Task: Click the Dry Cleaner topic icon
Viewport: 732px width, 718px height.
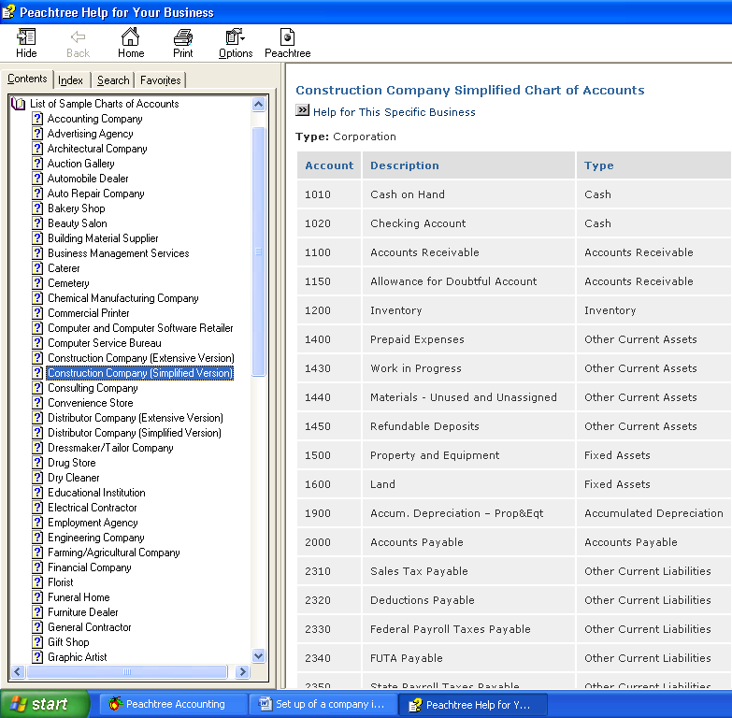Action: click(x=37, y=477)
